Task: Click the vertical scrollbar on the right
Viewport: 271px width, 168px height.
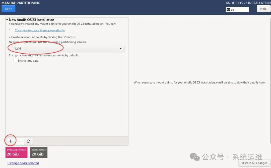Action: [x=270, y=80]
